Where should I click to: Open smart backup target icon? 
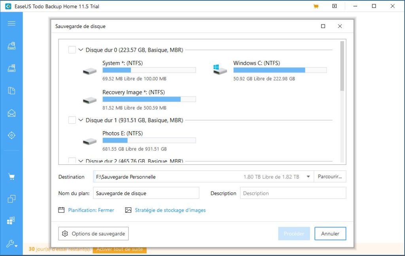click(11, 135)
